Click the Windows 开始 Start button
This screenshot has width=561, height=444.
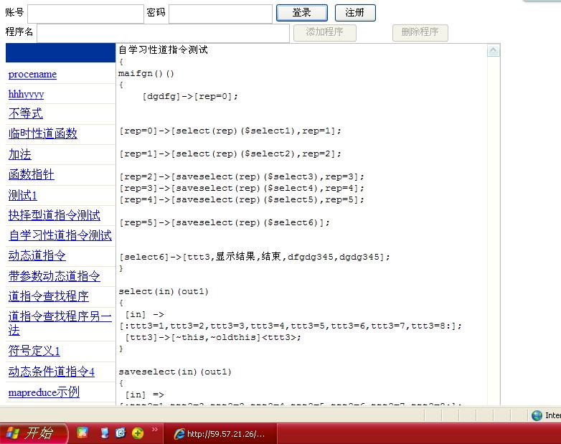tap(33, 433)
